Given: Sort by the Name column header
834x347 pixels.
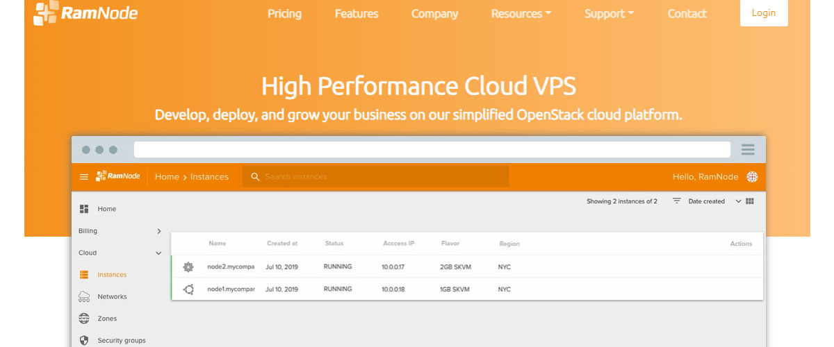Looking at the screenshot, I should click(218, 244).
